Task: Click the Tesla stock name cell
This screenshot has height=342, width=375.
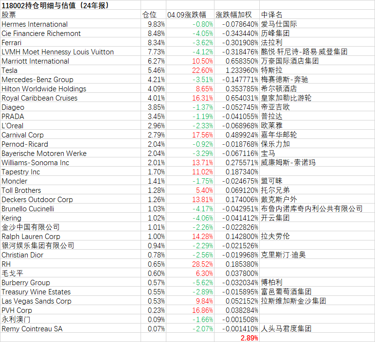Action: click(x=71, y=70)
